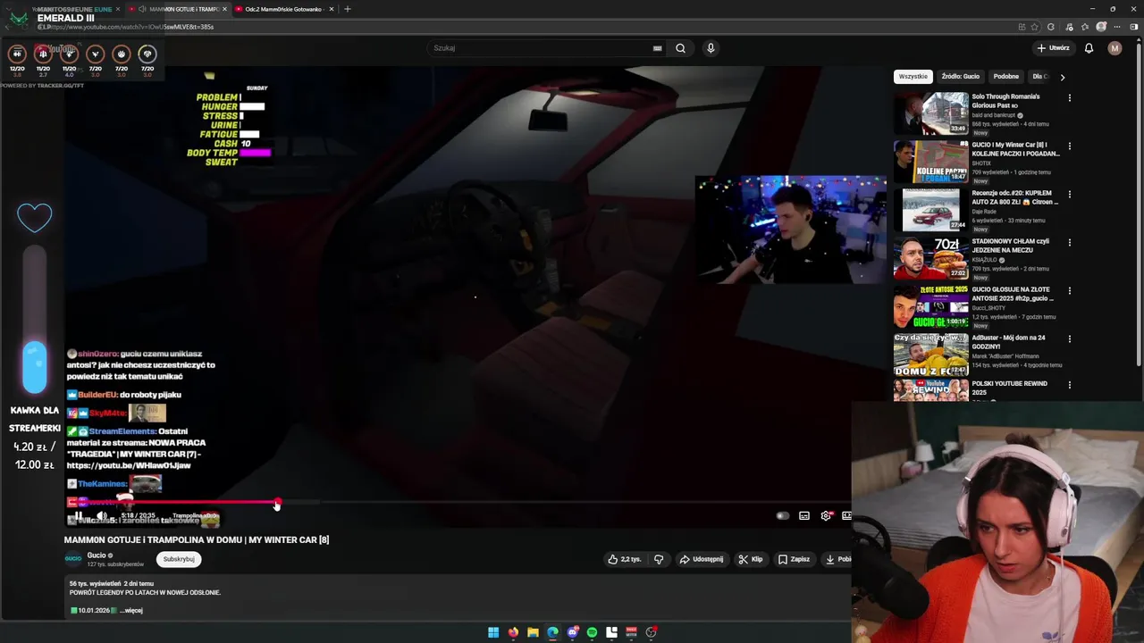
Task: Open Microsoft Edge from the taskbar
Action: [x=552, y=632]
